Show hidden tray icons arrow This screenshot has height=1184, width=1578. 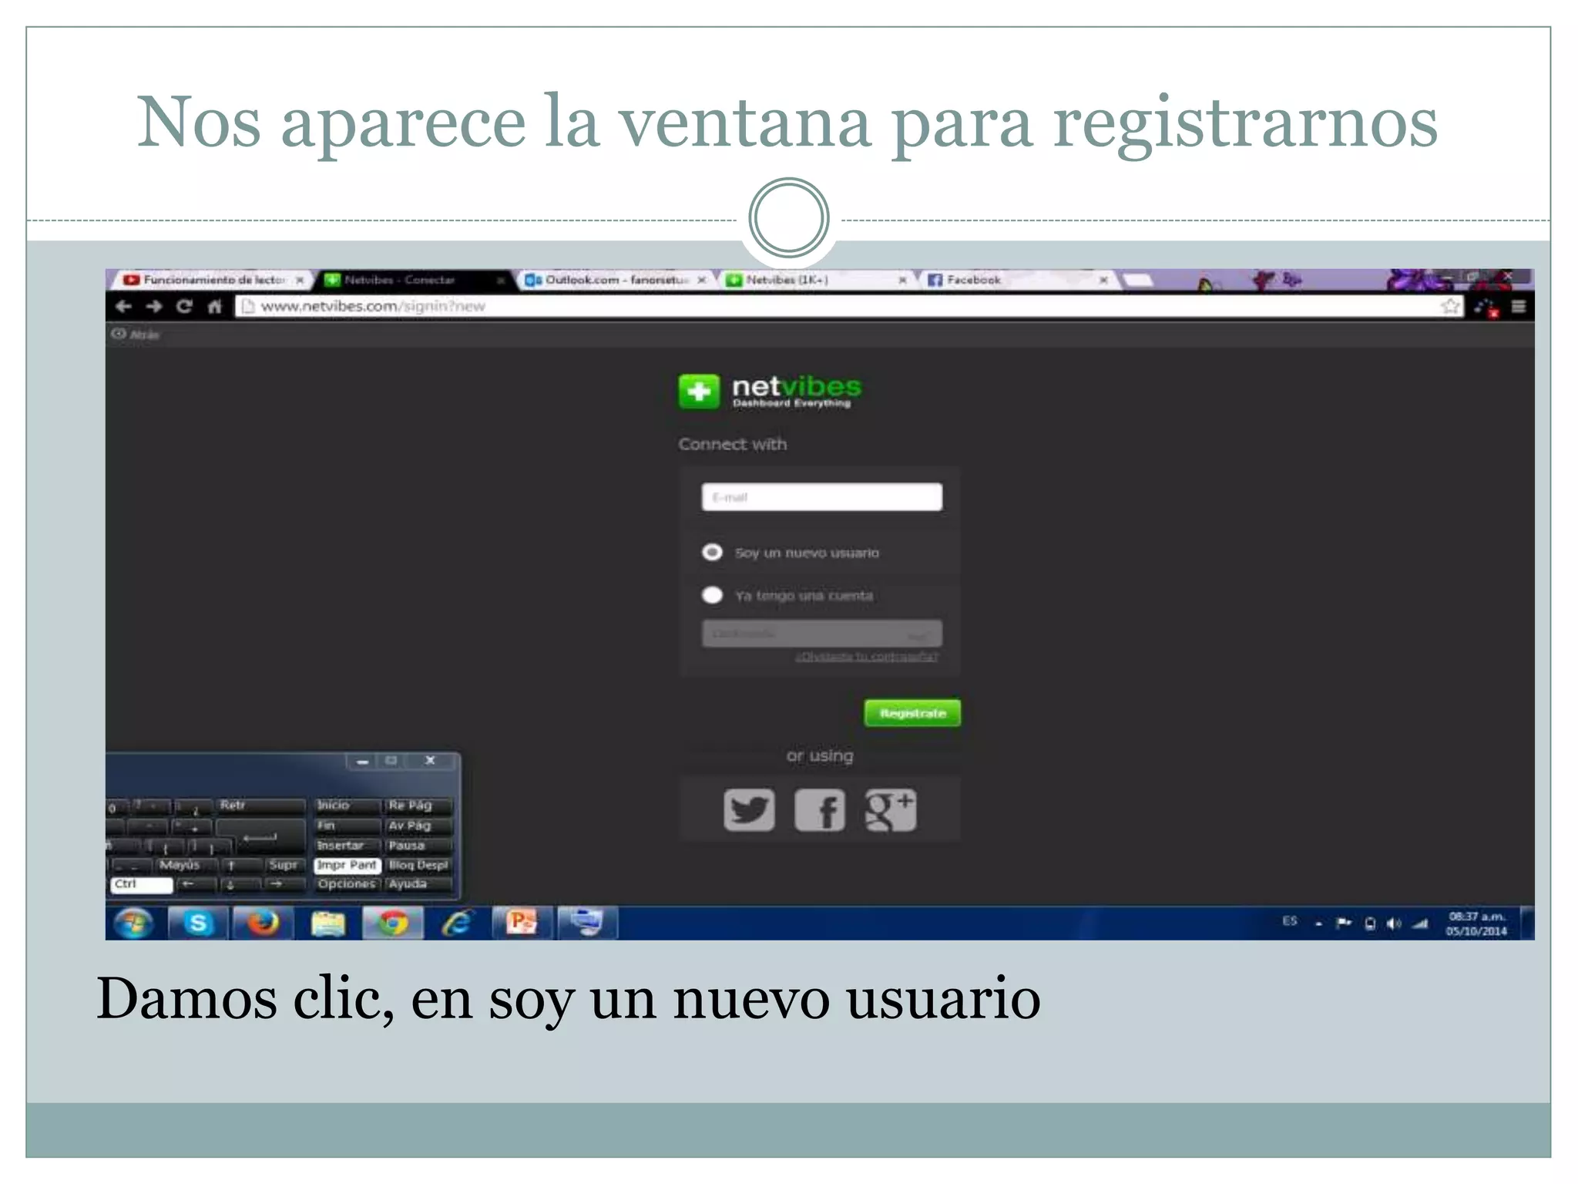click(x=1318, y=923)
